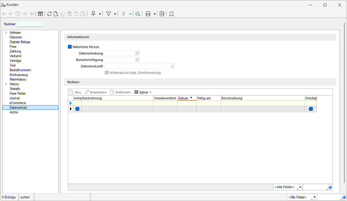Jump to last record arrow icon
Image resolution: width=347 pixels, height=201 pixels.
point(31,14)
